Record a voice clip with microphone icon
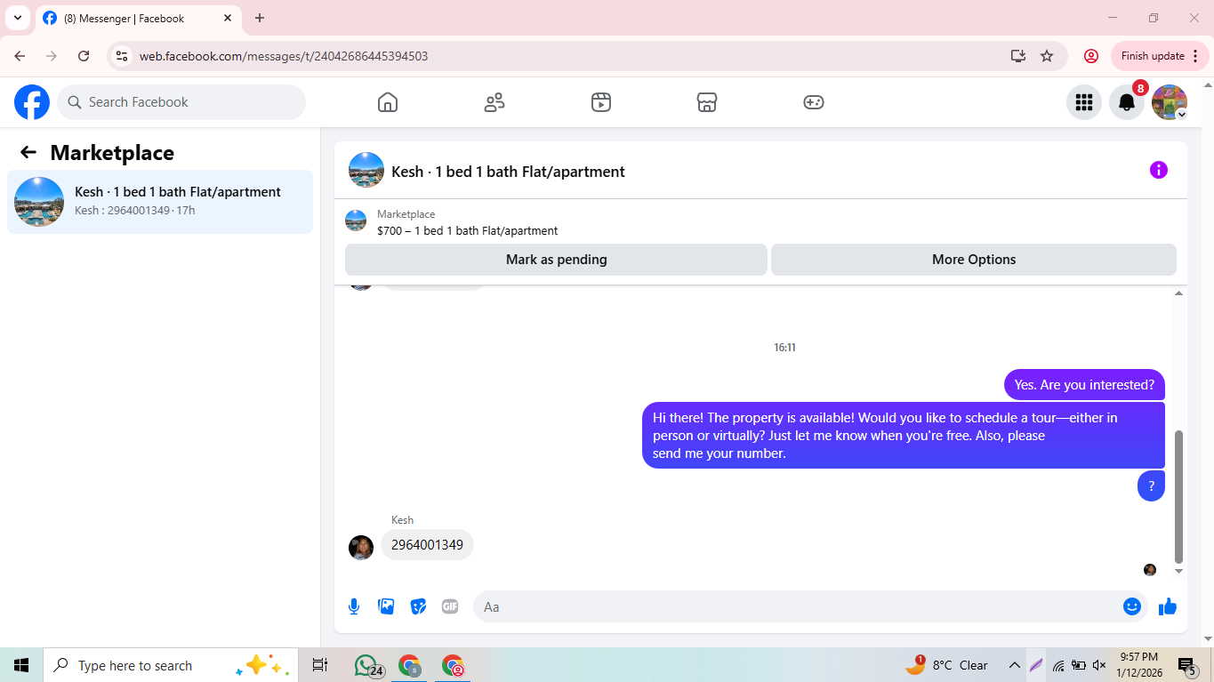The height and width of the screenshot is (682, 1214). [x=354, y=606]
